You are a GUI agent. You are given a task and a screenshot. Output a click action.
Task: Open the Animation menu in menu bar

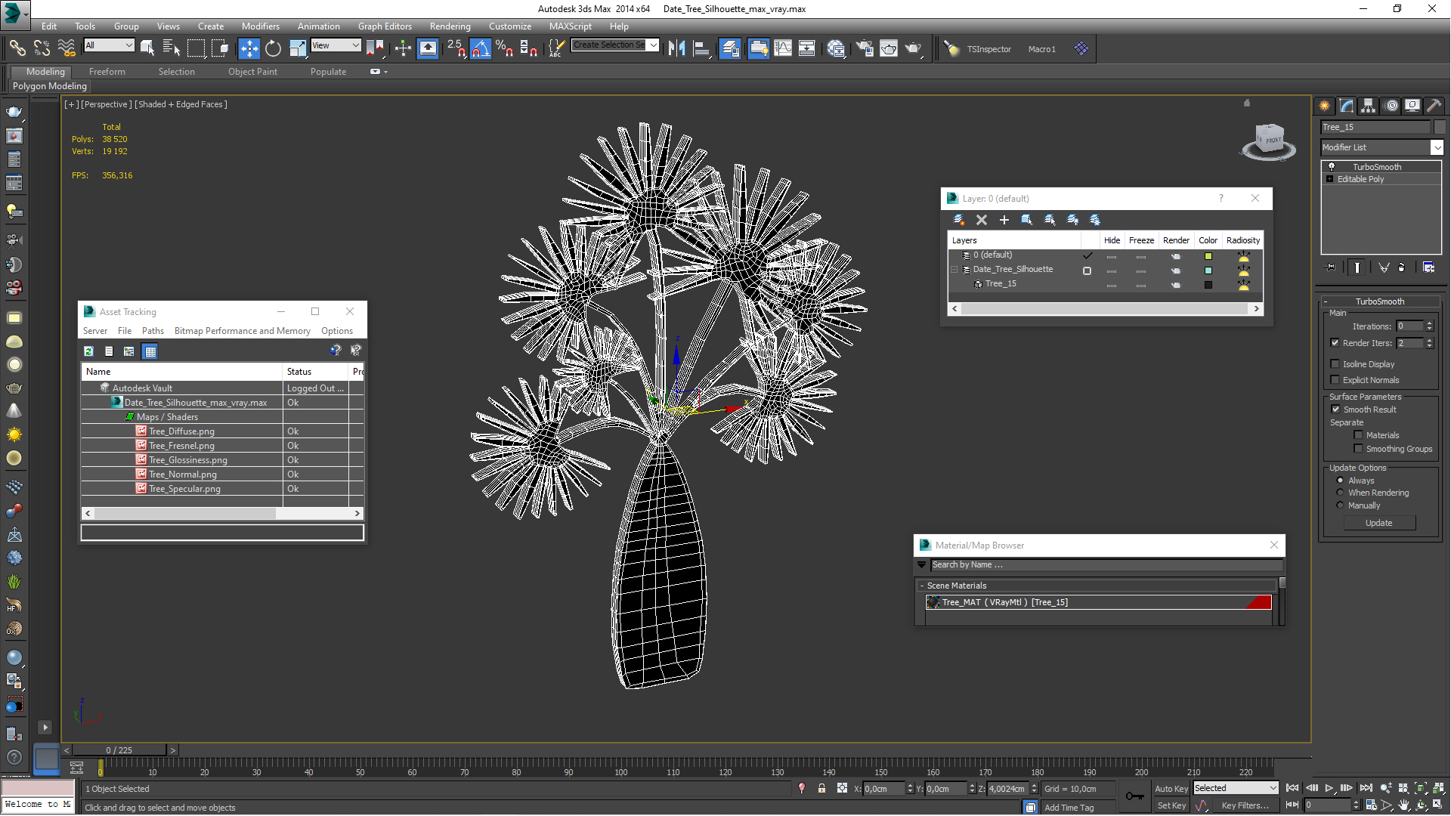pos(317,27)
